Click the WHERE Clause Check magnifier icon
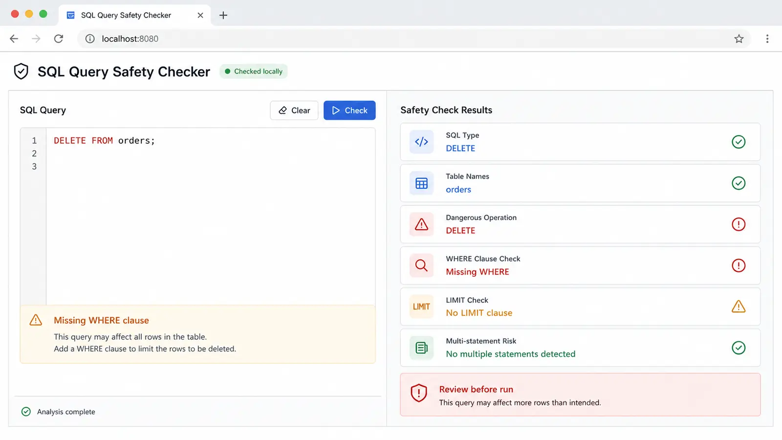 [421, 265]
